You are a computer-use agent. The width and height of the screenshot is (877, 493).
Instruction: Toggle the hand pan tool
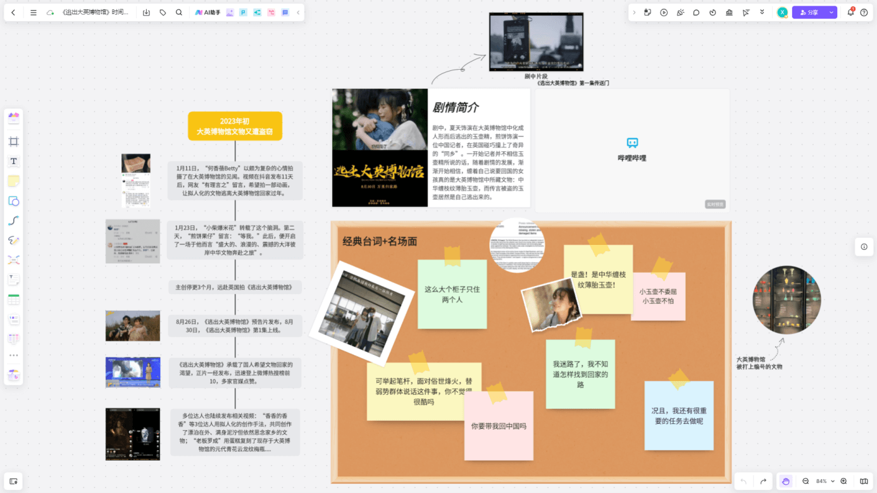785,482
